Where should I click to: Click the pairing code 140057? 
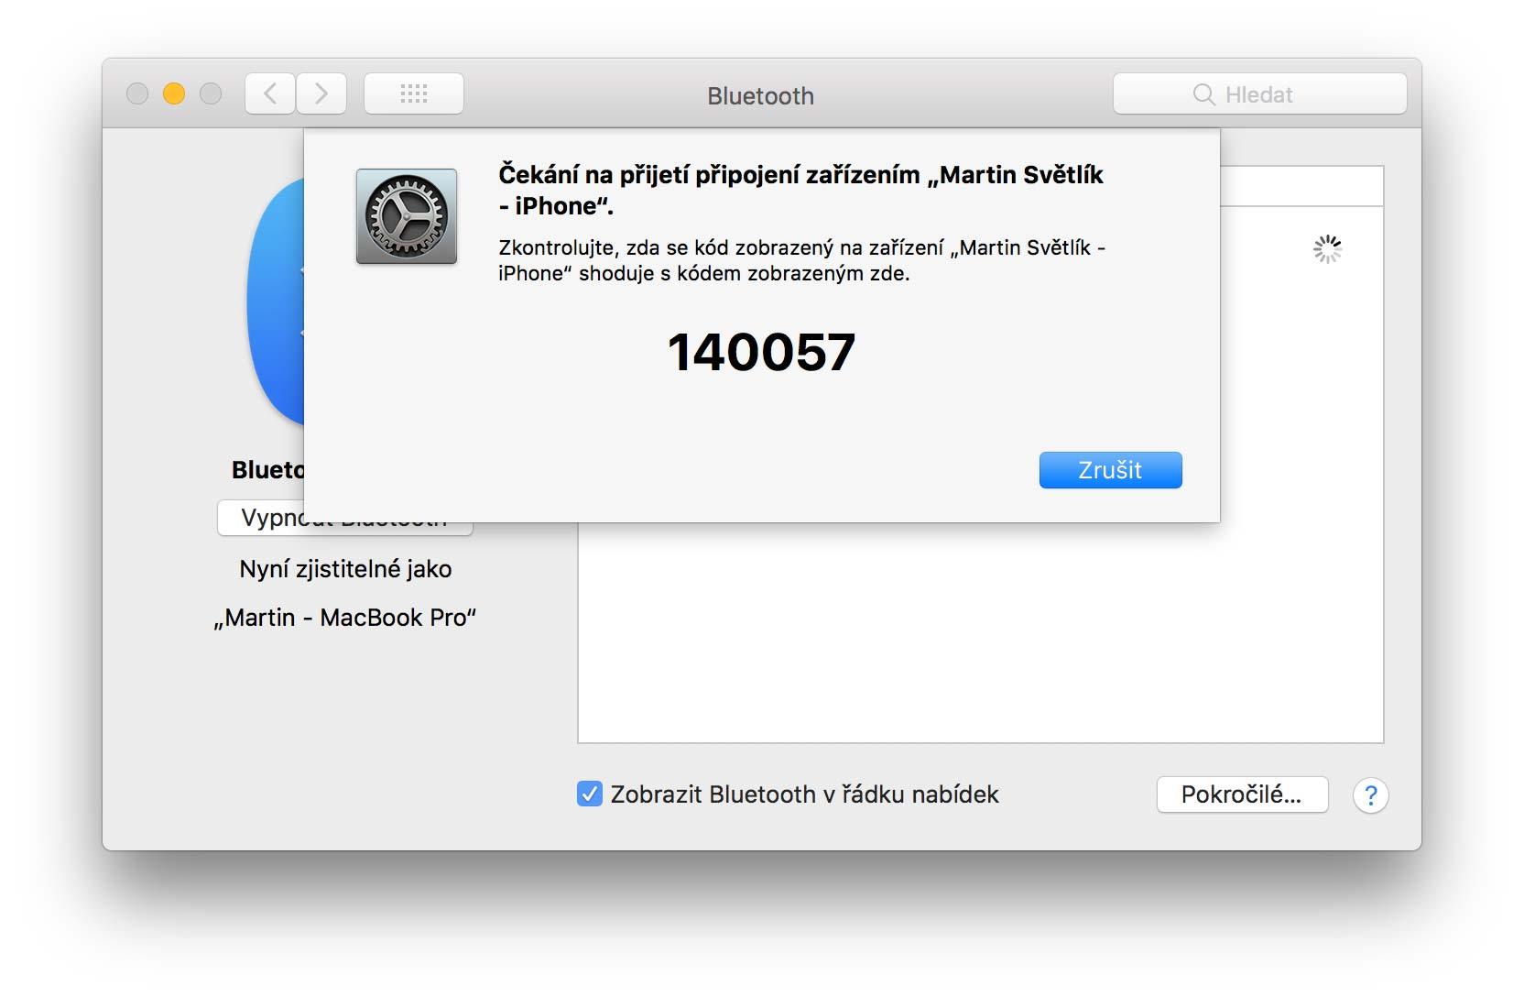761,353
